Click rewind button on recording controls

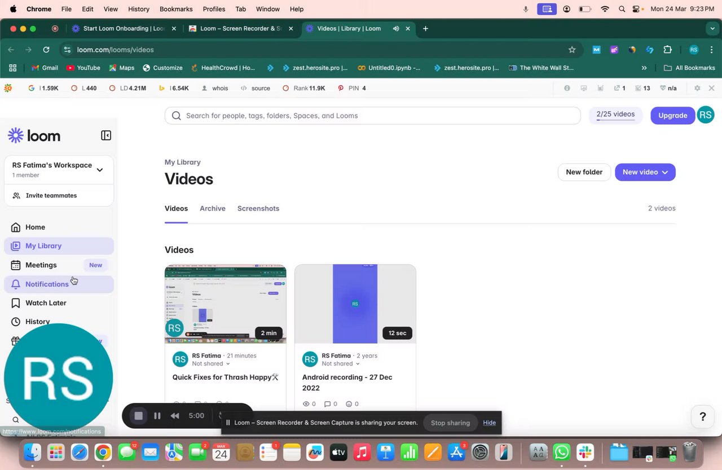[175, 416]
